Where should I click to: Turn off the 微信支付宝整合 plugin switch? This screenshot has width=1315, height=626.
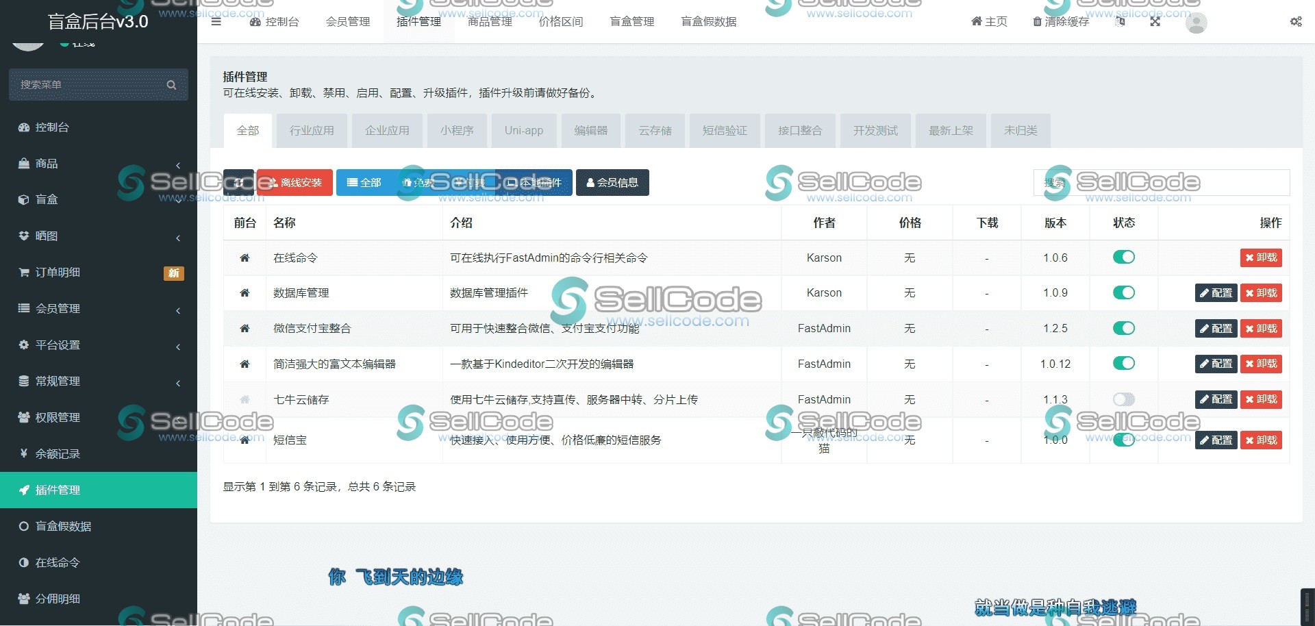1123,328
